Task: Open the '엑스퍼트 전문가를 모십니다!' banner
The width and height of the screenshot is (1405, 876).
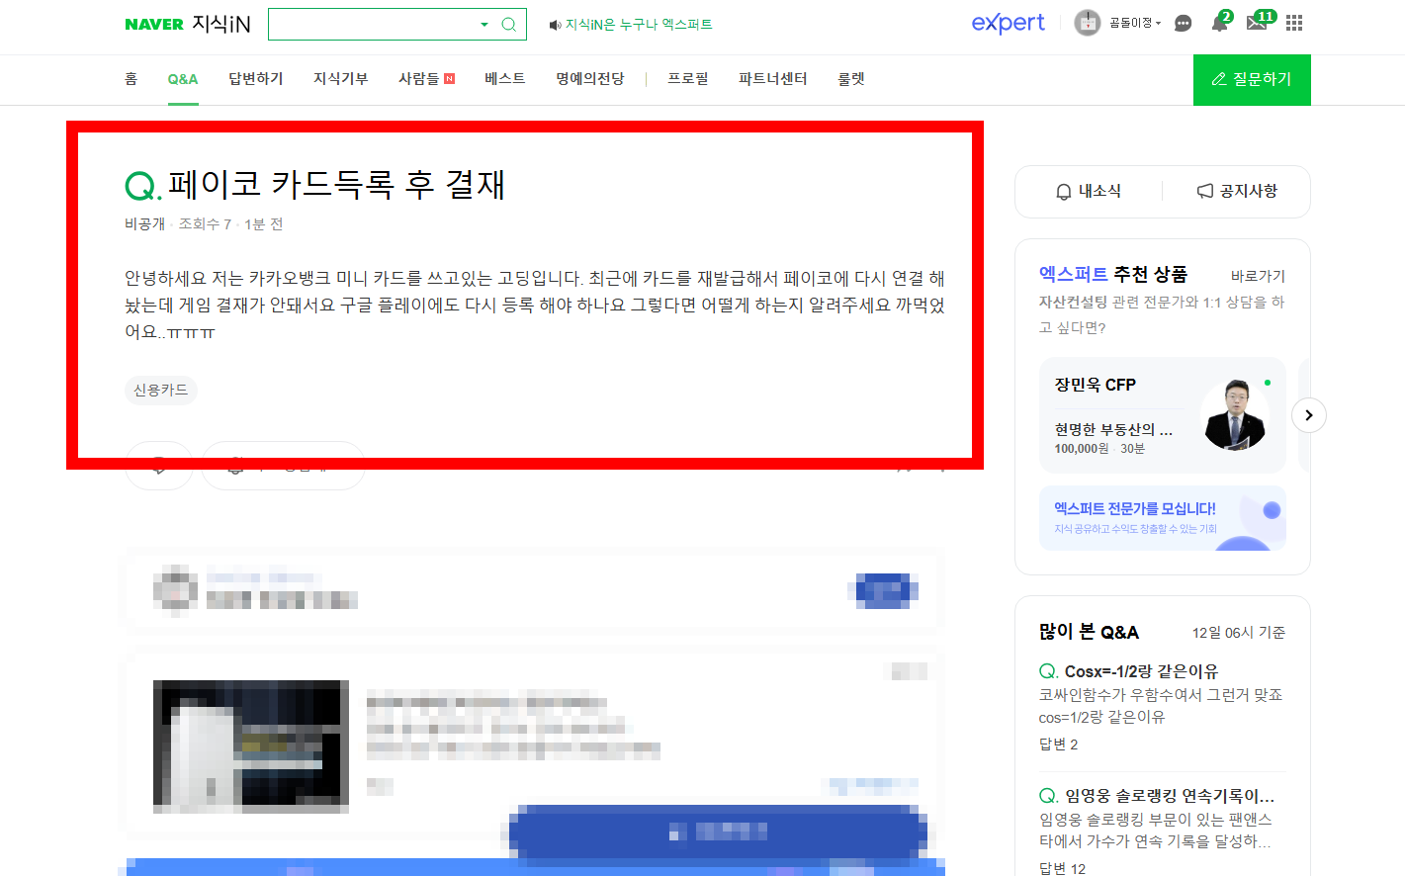Action: click(x=1163, y=518)
